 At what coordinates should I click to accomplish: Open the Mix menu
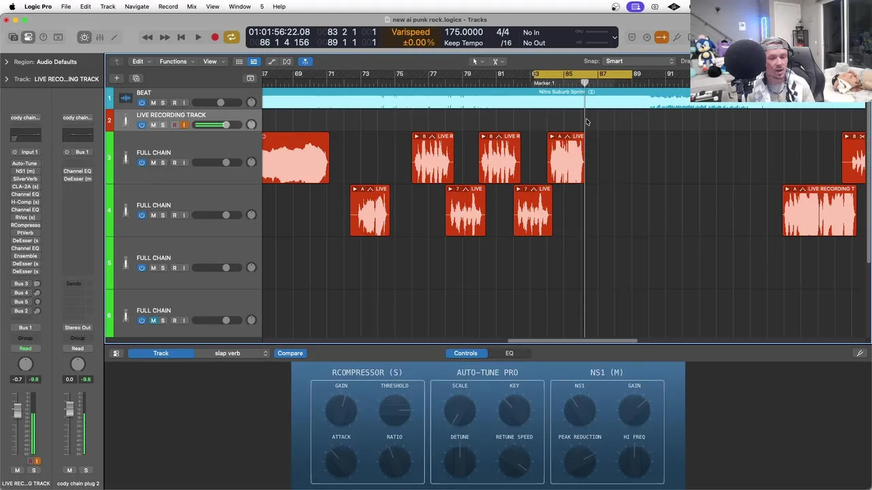(x=191, y=6)
